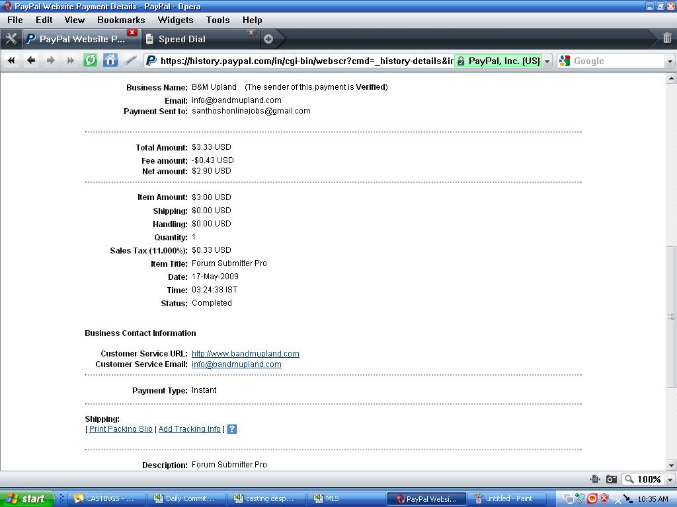Click the 17-May-2009 date value
677x507 pixels.
215,277
